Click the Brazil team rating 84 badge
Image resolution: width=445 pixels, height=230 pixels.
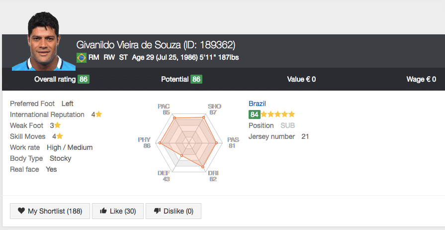(x=254, y=115)
